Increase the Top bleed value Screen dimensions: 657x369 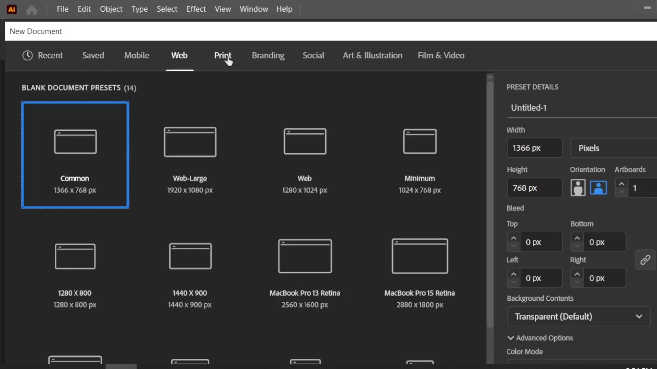pos(513,238)
